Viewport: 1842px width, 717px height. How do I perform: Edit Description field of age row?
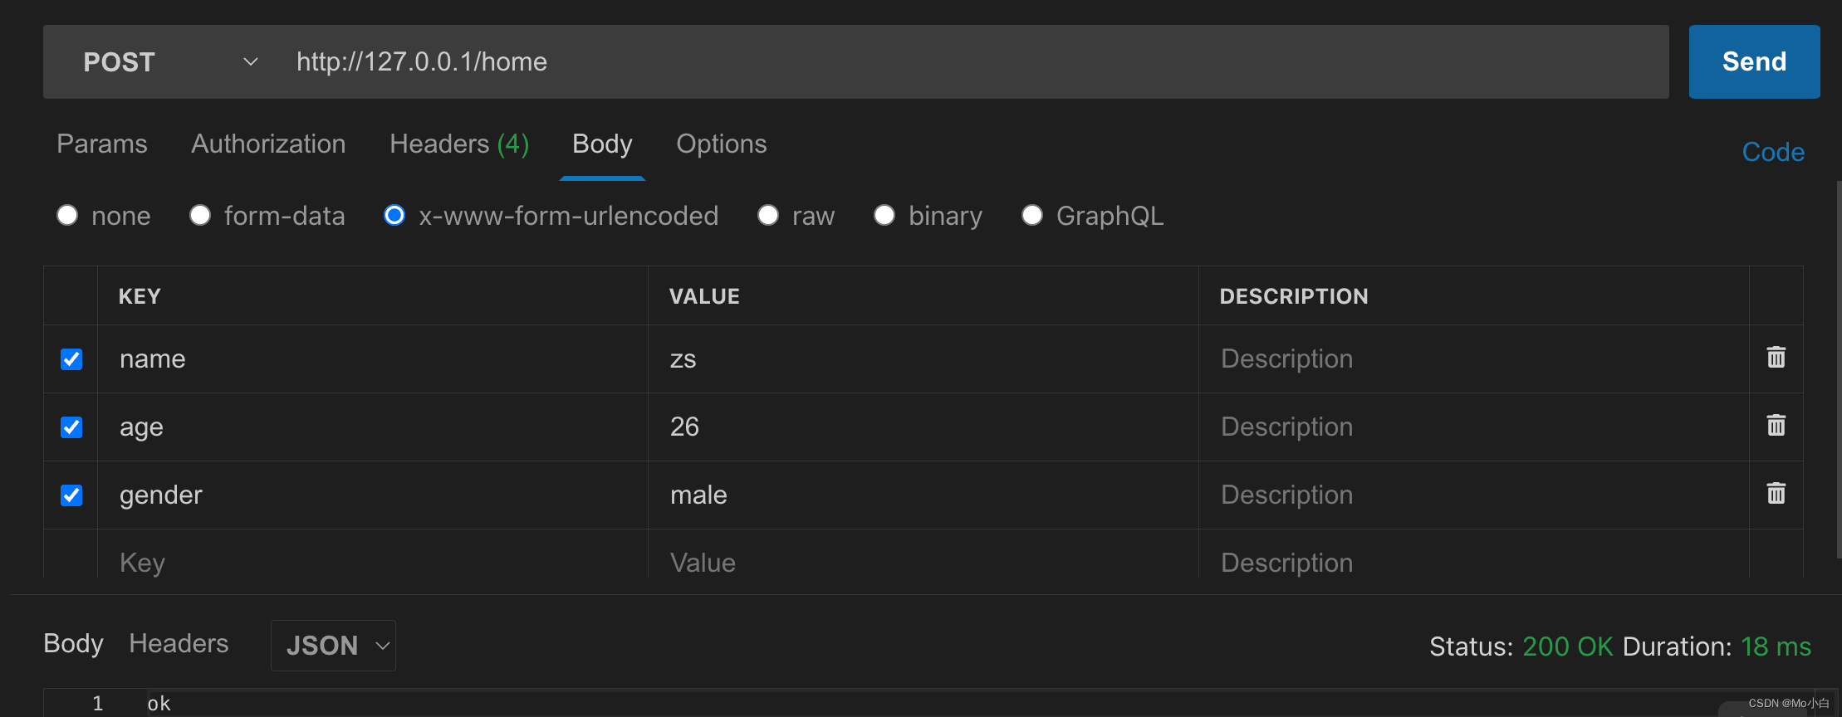pyautogui.click(x=1474, y=427)
